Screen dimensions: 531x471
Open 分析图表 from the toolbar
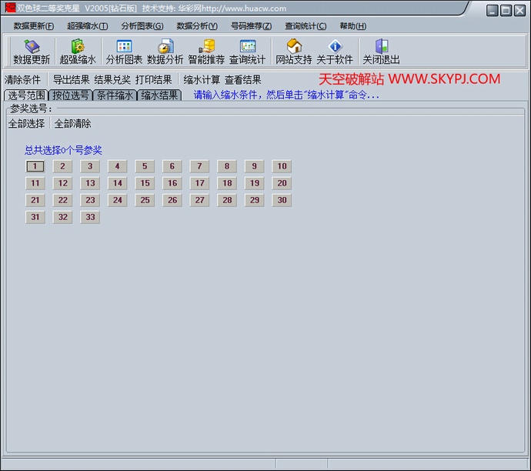(124, 52)
